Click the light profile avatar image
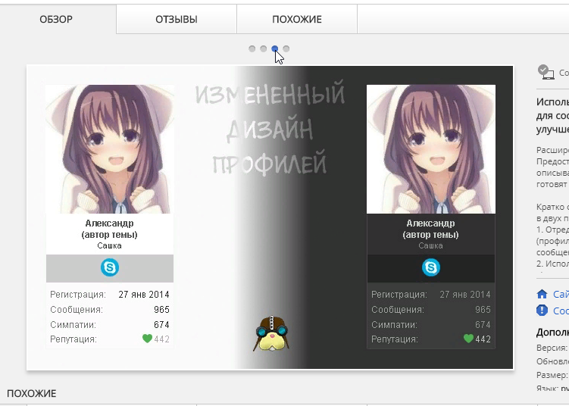The width and height of the screenshot is (569, 406). (x=110, y=149)
